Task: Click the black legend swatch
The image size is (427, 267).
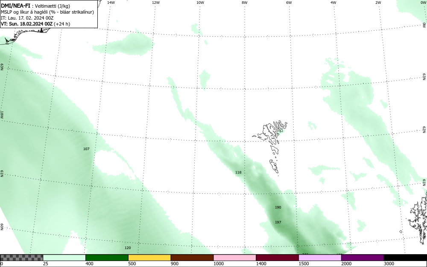Action: point(405,258)
